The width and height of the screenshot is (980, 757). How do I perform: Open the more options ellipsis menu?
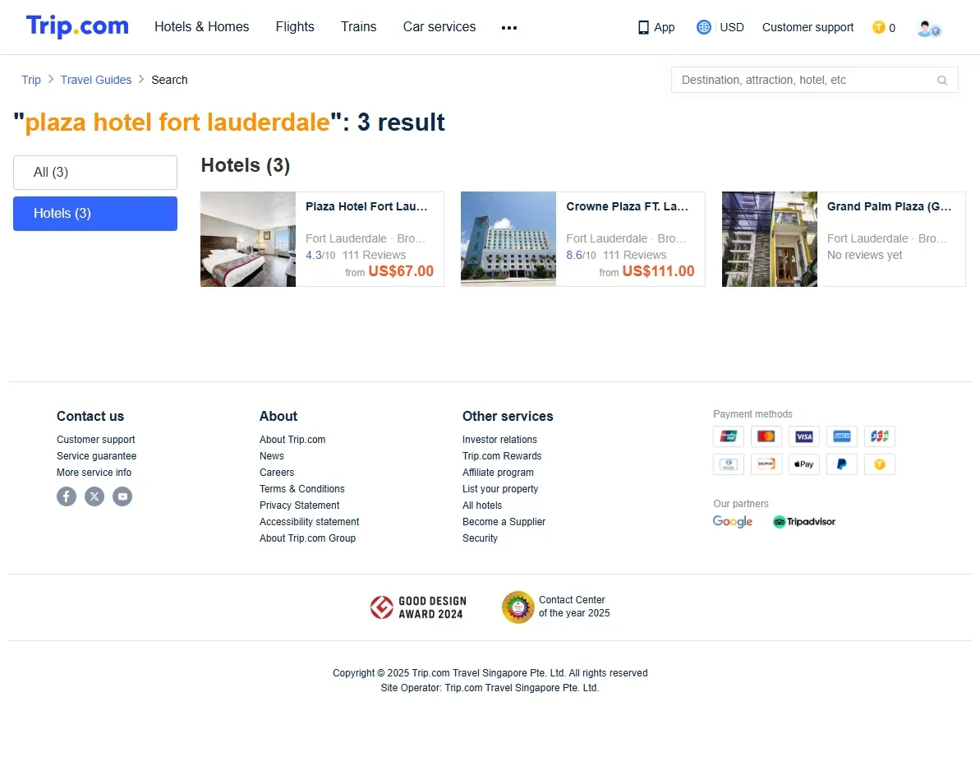[x=508, y=27]
